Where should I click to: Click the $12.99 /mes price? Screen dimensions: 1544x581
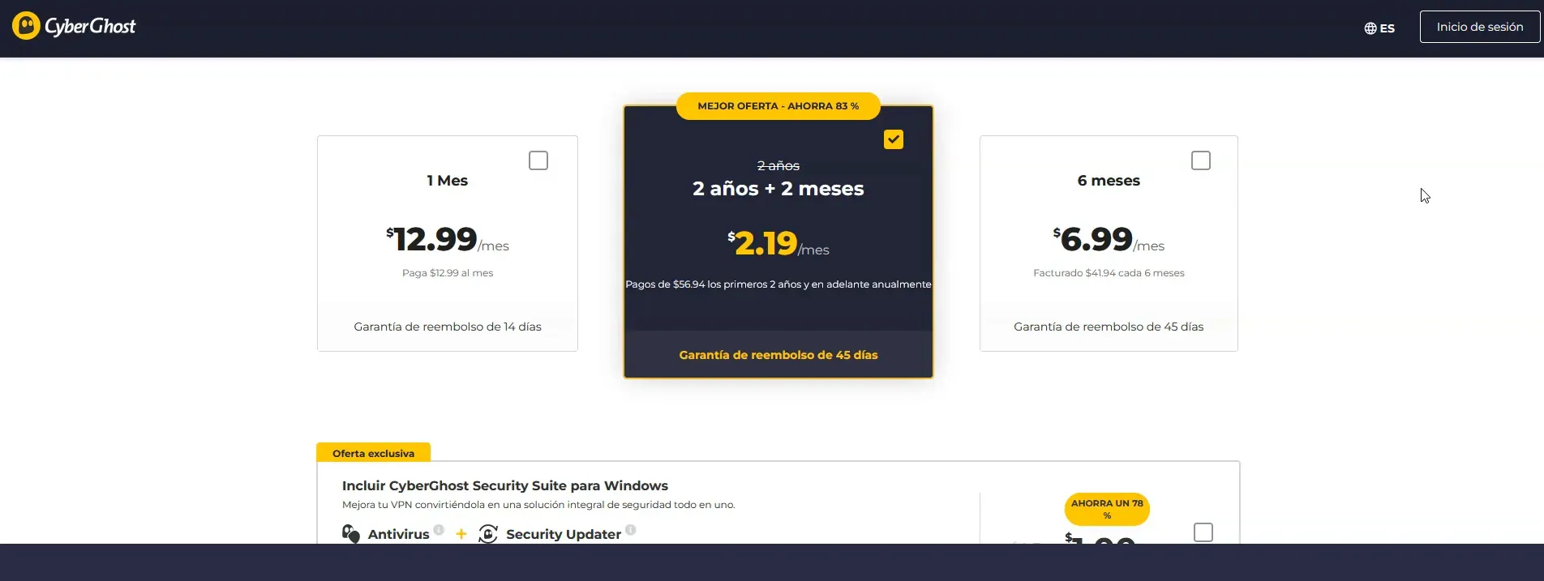(x=448, y=239)
